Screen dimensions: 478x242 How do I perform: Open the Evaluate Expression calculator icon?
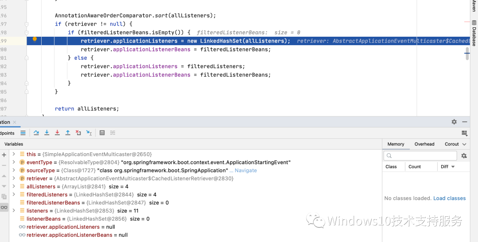[102, 133]
